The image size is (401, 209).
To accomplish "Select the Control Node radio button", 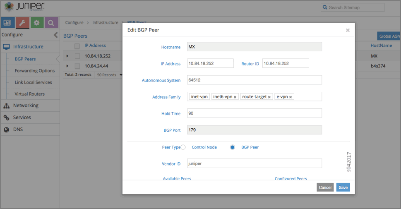I will click(x=183, y=147).
